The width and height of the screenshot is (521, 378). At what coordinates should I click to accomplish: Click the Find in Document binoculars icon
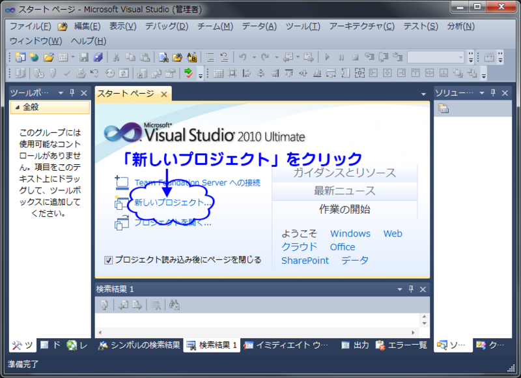(x=163, y=57)
